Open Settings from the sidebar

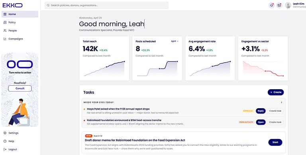(20, 133)
